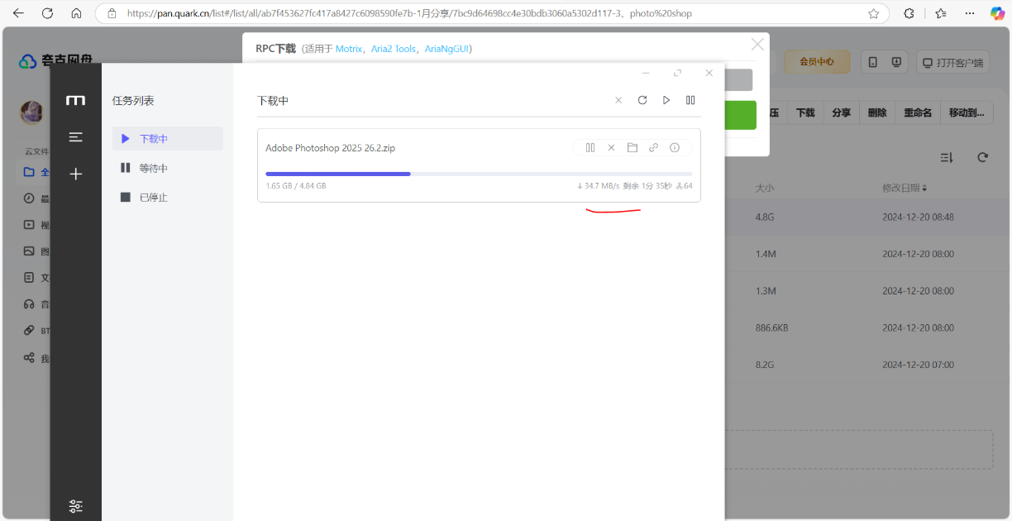Delete the Adobe Photoshop zip task

tap(611, 148)
